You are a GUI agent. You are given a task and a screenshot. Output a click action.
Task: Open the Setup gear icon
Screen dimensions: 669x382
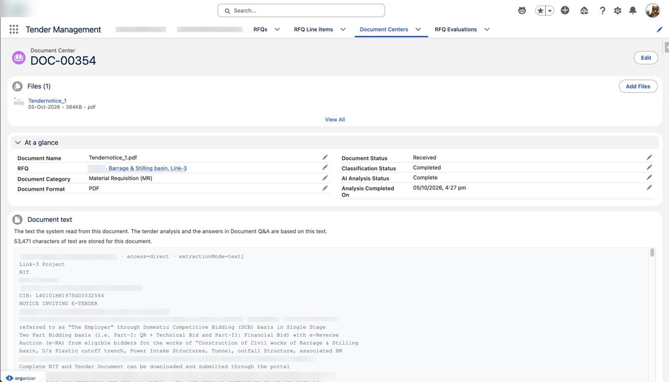618,10
